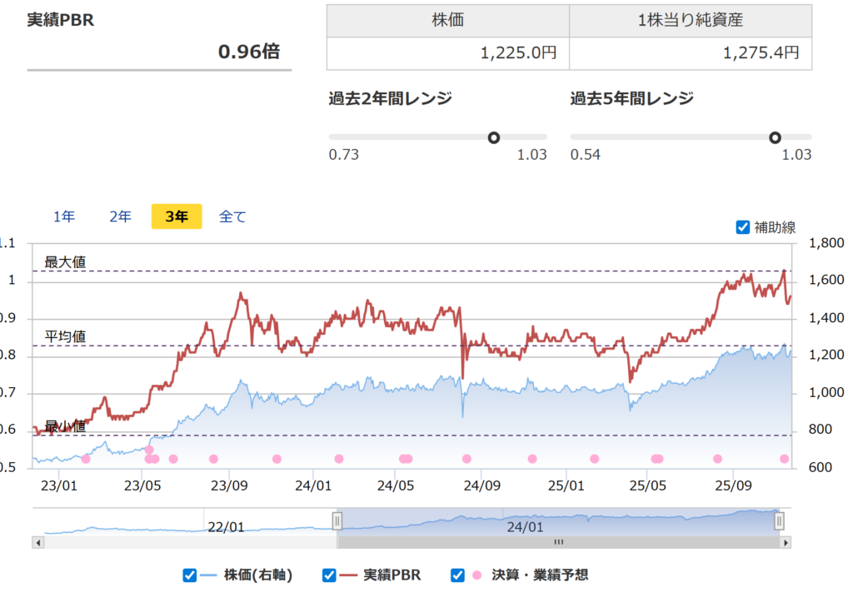853x597 pixels.
Task: Disable the 実績PBR line checkbox
Action: pyautogui.click(x=328, y=575)
